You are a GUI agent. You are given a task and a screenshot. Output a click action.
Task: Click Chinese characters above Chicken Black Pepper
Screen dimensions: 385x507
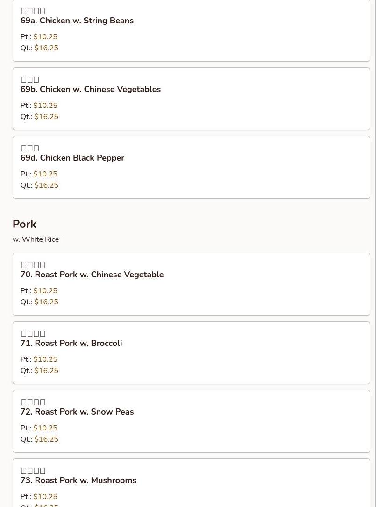30,148
